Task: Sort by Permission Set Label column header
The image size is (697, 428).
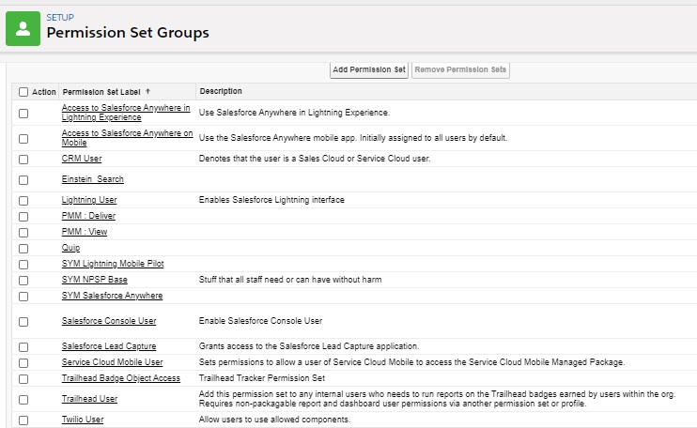Action: [x=101, y=92]
